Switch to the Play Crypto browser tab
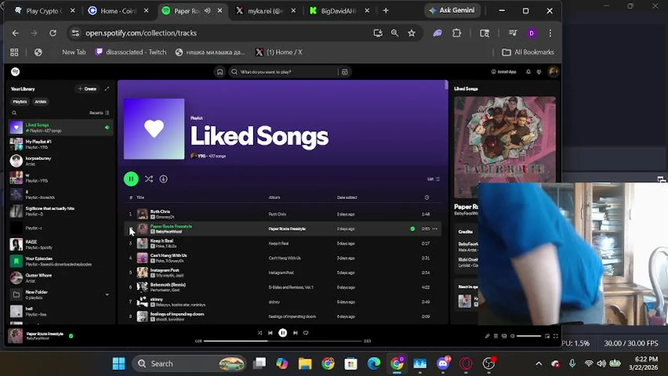 pyautogui.click(x=45, y=10)
